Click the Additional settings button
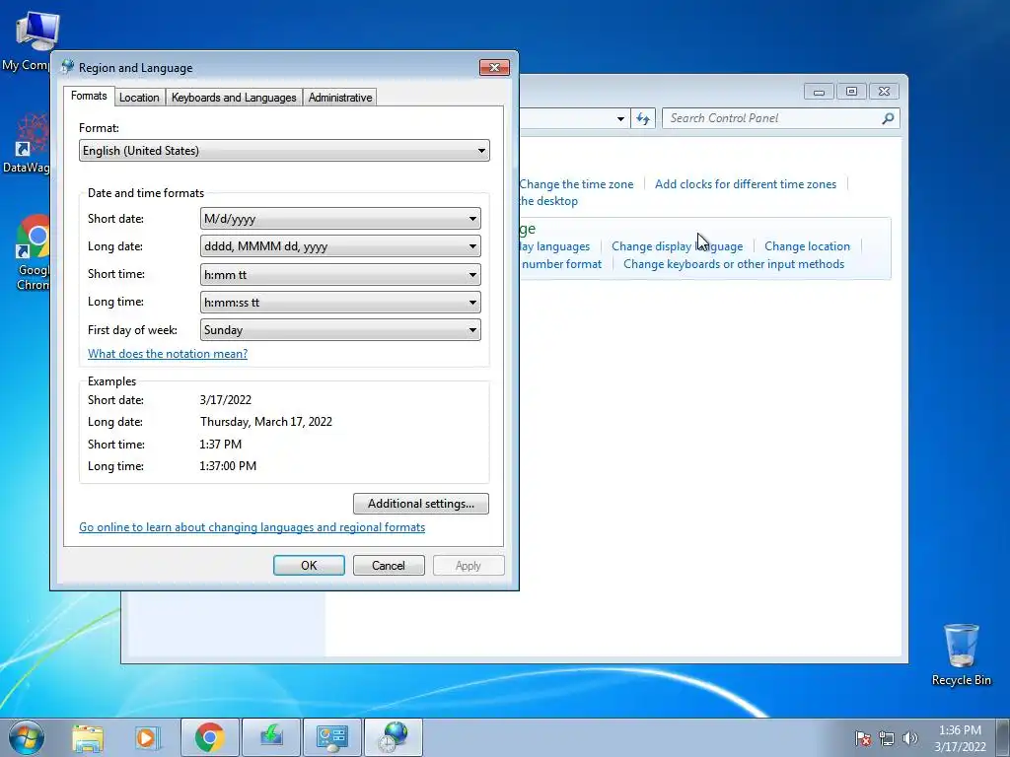The image size is (1010, 757). tap(420, 504)
